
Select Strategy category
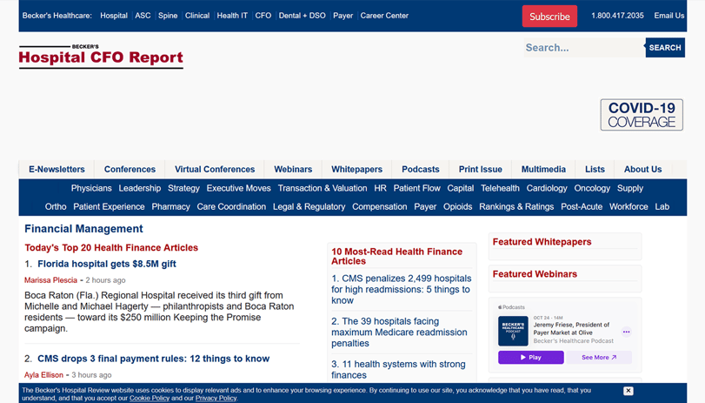point(183,188)
